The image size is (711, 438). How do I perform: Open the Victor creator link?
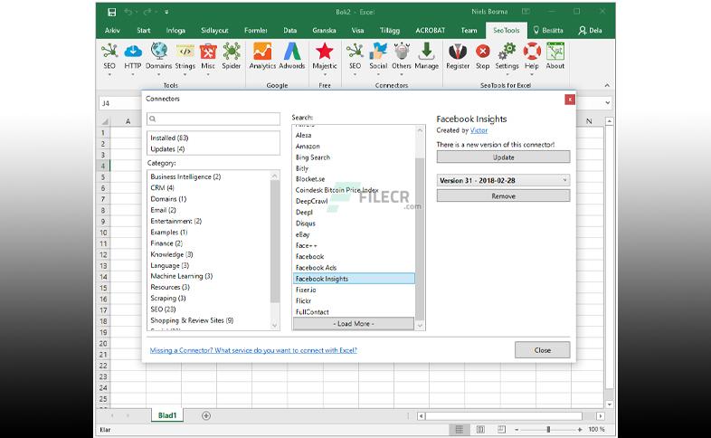479,130
